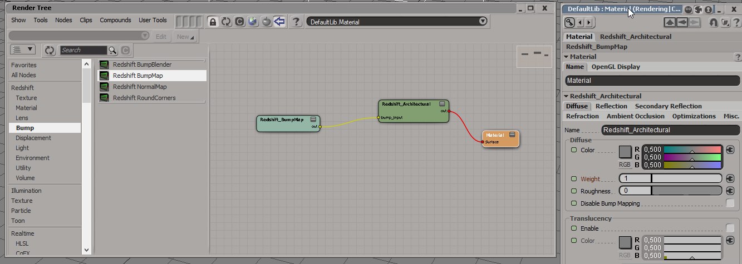Viewport: 742px width, 264px height.
Task: Toggle animation dot for Translucency Enable
Action: coord(573,228)
